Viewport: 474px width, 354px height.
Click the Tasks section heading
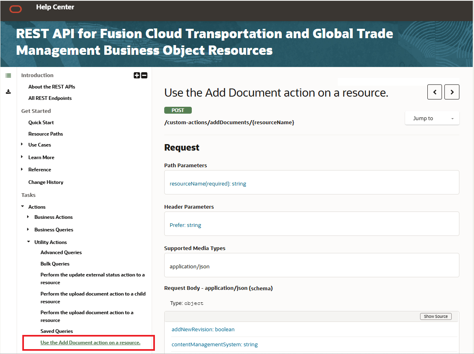pos(28,195)
